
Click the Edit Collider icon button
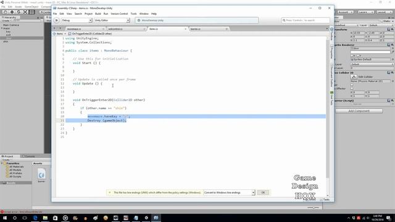(354, 76)
